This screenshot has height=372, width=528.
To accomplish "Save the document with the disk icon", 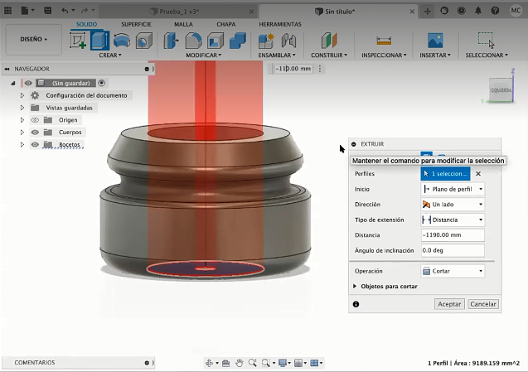I will 48,11.
